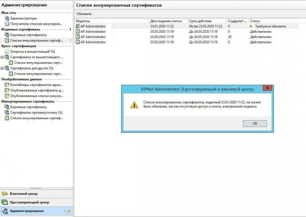Click the Сертификаты промежуточных УЦ icon
The height and width of the screenshot is (217, 306).
(7, 112)
